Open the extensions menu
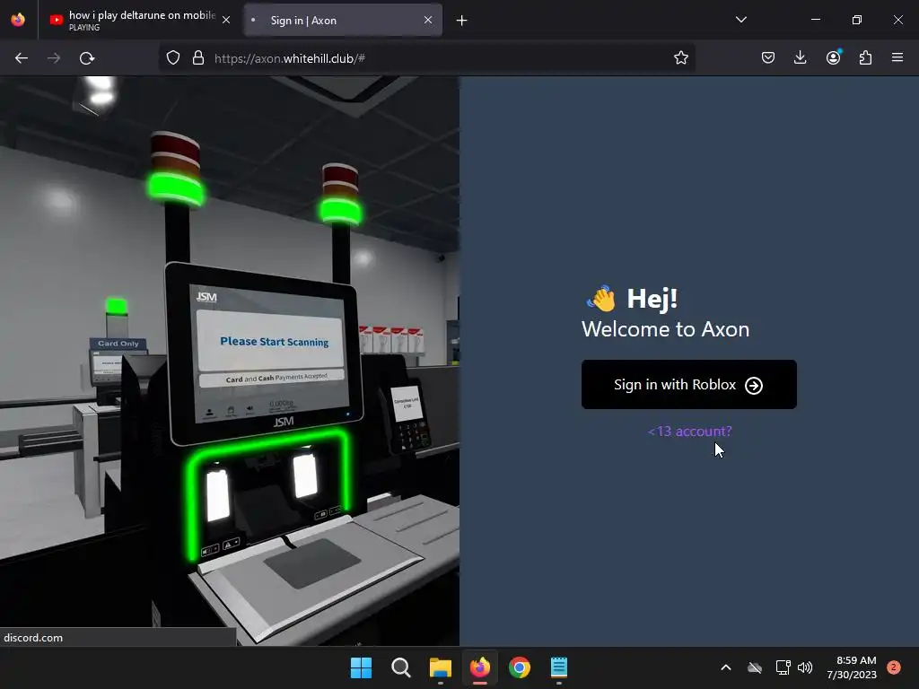The width and height of the screenshot is (919, 689). 865,57
